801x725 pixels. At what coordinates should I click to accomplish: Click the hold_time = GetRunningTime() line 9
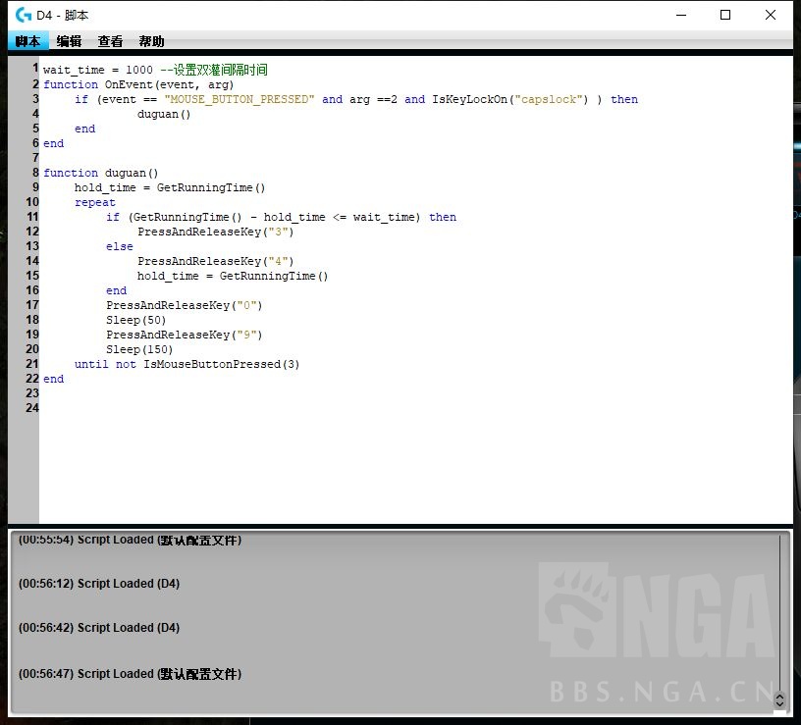coord(170,187)
